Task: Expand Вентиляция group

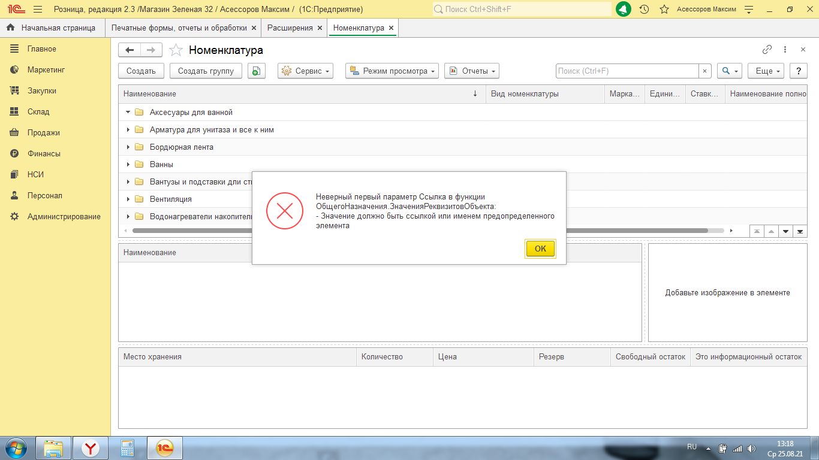Action: coord(128,199)
